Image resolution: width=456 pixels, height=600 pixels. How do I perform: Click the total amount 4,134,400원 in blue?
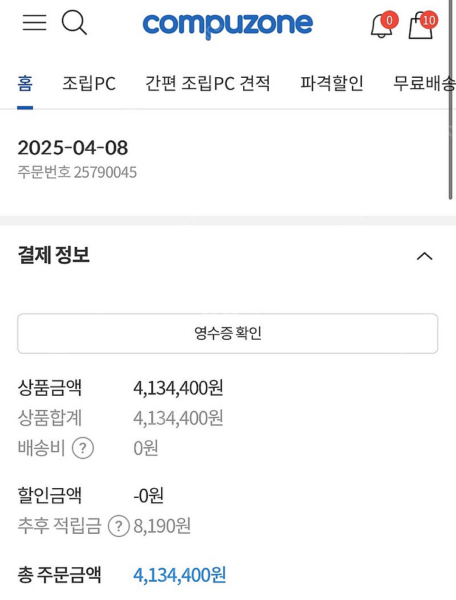[179, 574]
